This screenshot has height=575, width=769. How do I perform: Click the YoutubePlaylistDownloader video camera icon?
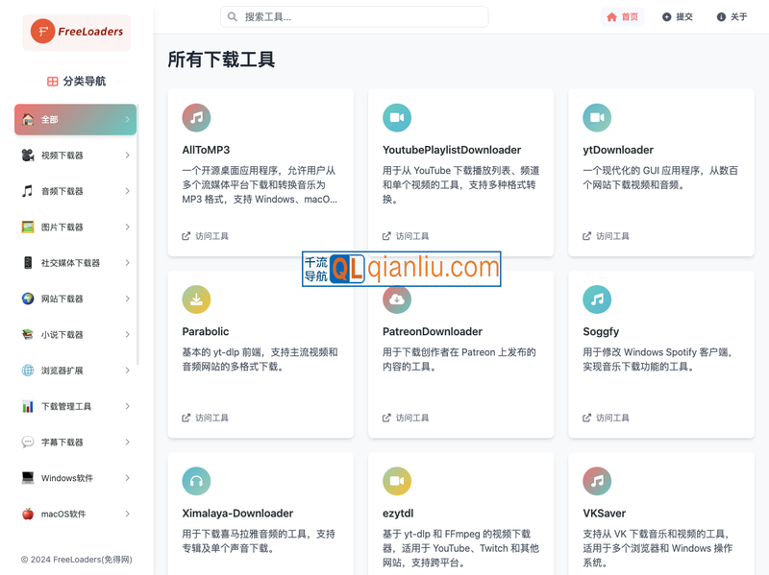(397, 118)
